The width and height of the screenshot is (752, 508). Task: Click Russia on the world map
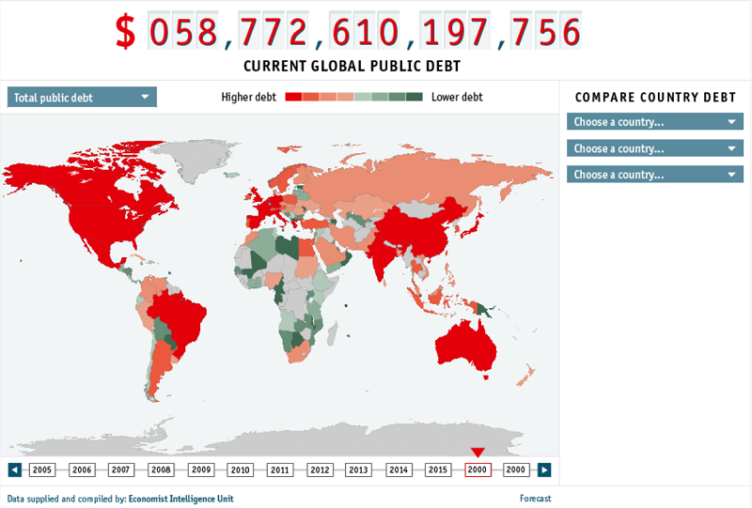[x=408, y=179]
